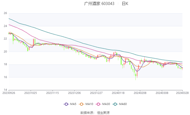Select the 20230926 date axis label

(x=9, y=92)
